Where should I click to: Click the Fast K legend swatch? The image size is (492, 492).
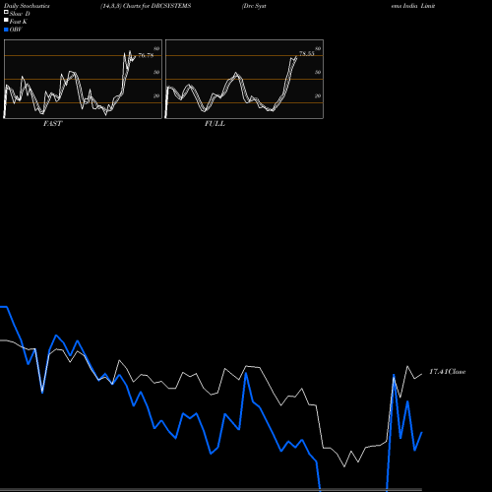click(6, 21)
